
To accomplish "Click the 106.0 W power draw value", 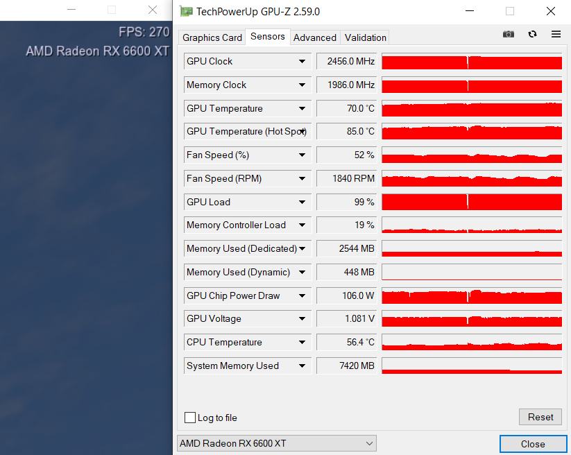I will [347, 295].
